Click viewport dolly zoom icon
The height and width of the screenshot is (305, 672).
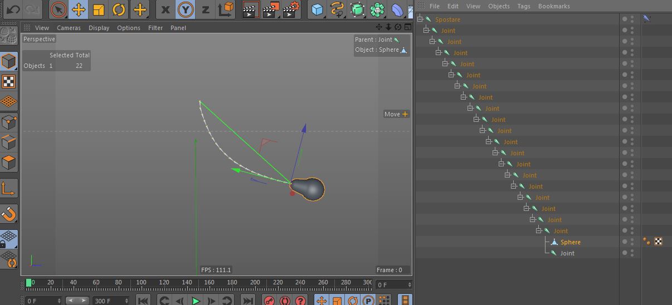point(388,27)
